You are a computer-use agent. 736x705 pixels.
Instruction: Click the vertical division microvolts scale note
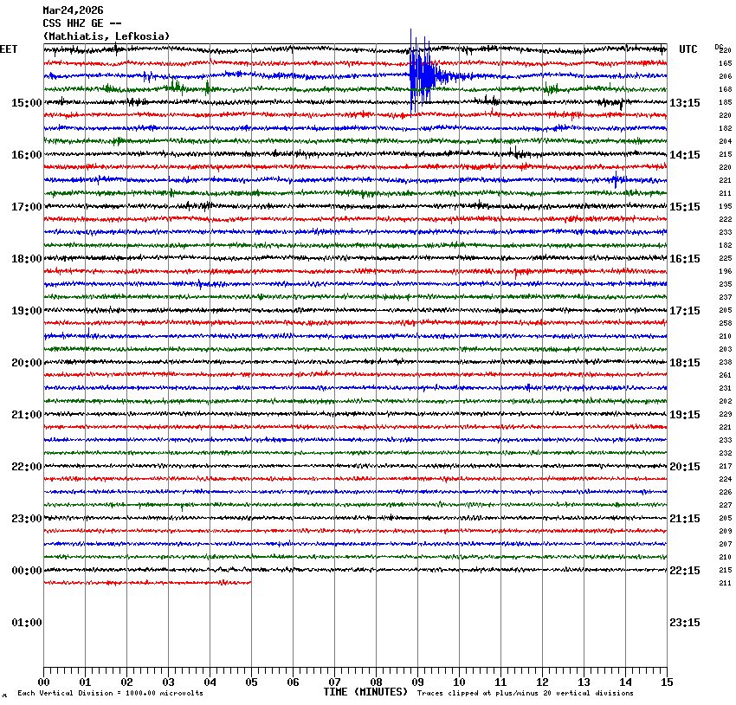pos(110,694)
